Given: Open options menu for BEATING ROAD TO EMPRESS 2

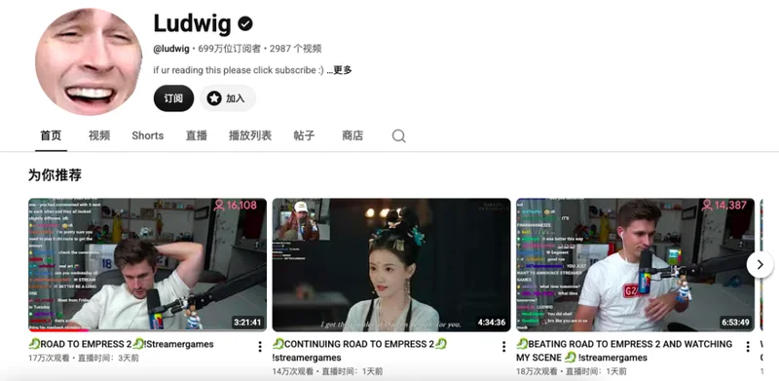Looking at the screenshot, I should (x=748, y=347).
